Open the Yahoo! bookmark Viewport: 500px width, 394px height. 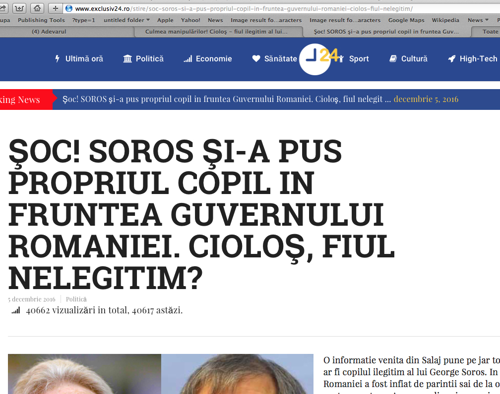click(x=190, y=20)
